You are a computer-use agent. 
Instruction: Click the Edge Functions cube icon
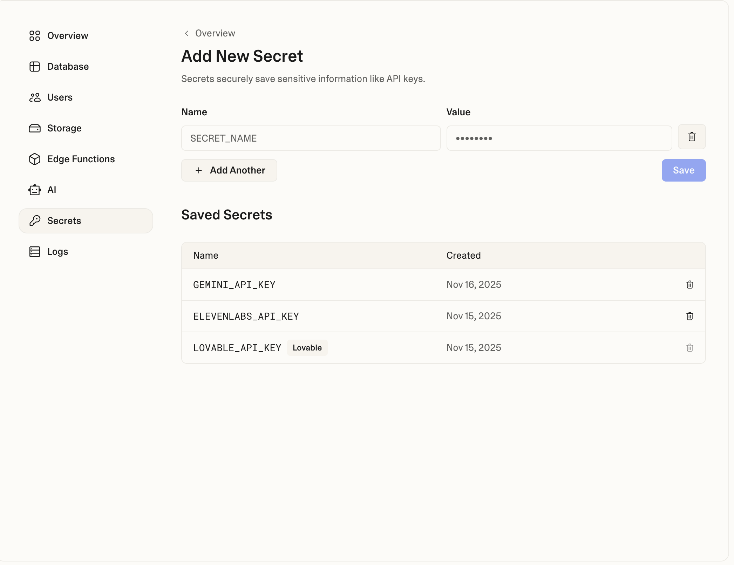tap(34, 159)
